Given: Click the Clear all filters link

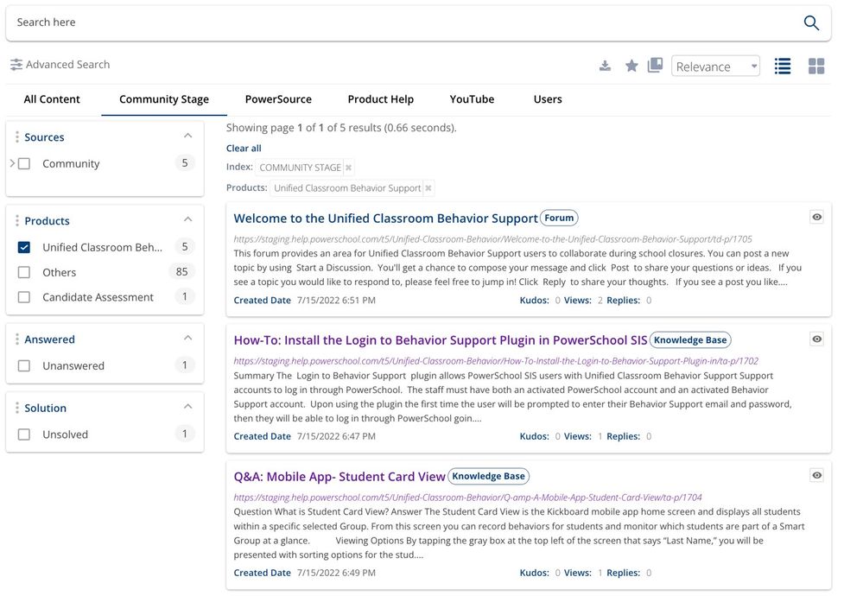Looking at the screenshot, I should 244,149.
